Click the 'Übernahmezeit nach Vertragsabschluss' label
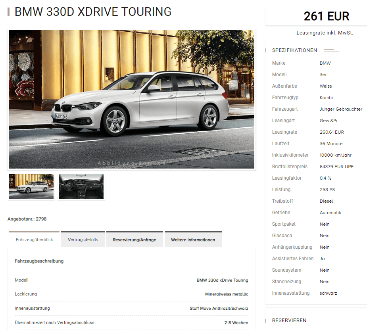Image resolution: width=367 pixels, height=330 pixels. (54, 322)
